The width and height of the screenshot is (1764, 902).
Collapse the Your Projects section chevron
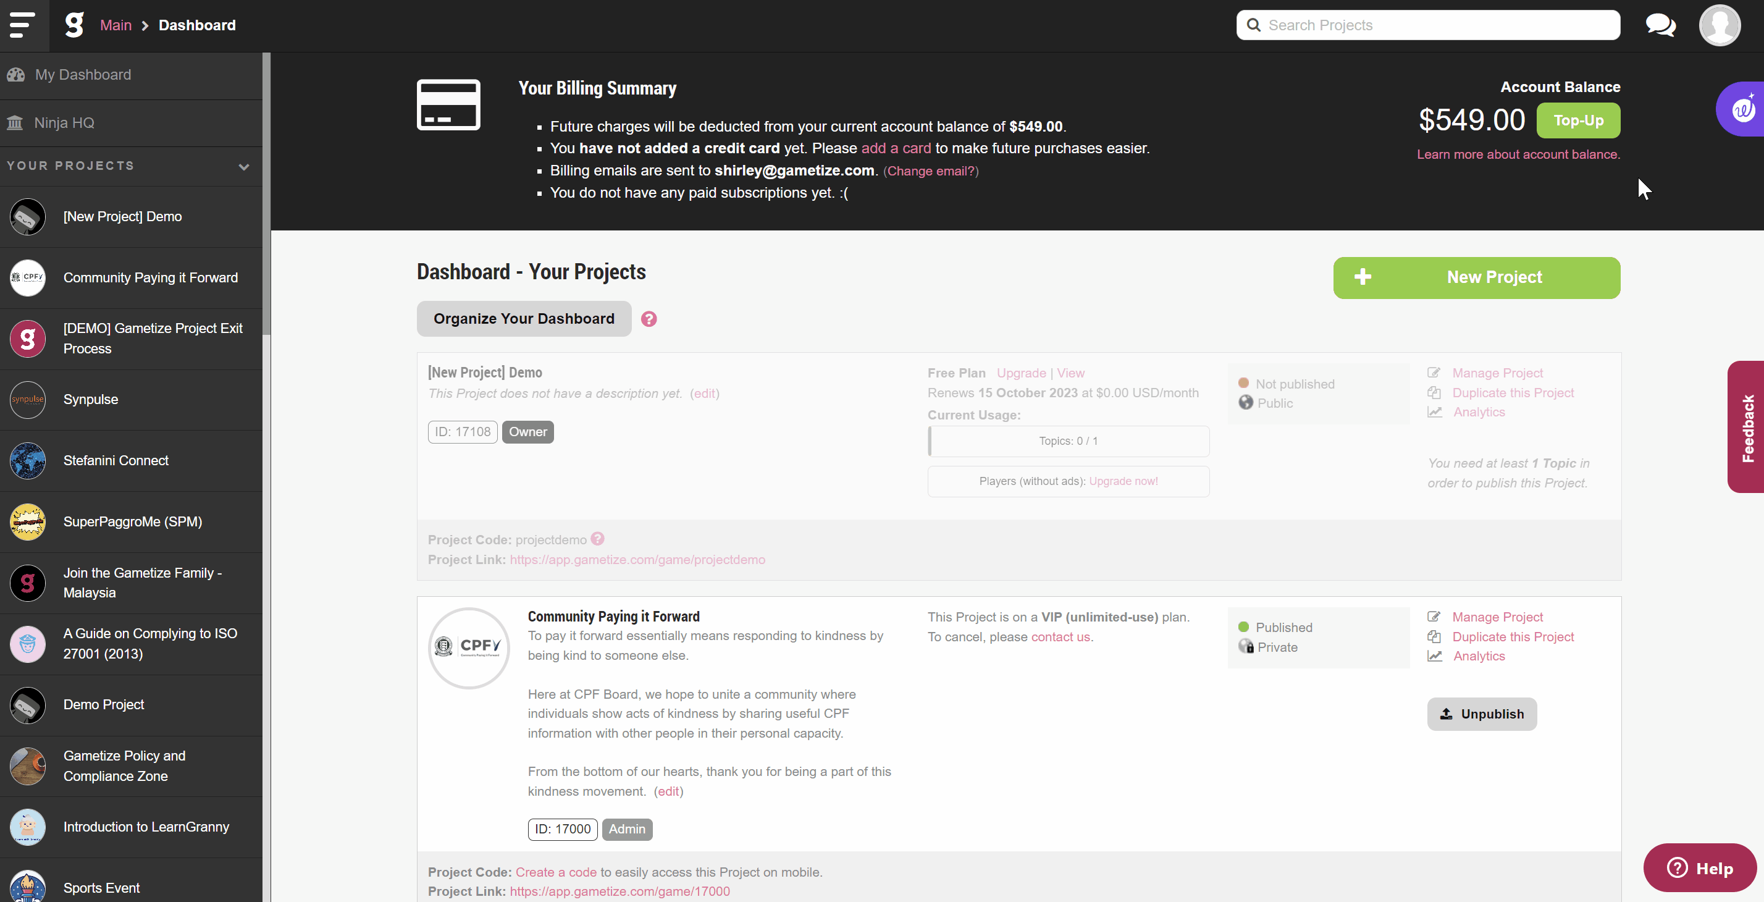click(244, 166)
